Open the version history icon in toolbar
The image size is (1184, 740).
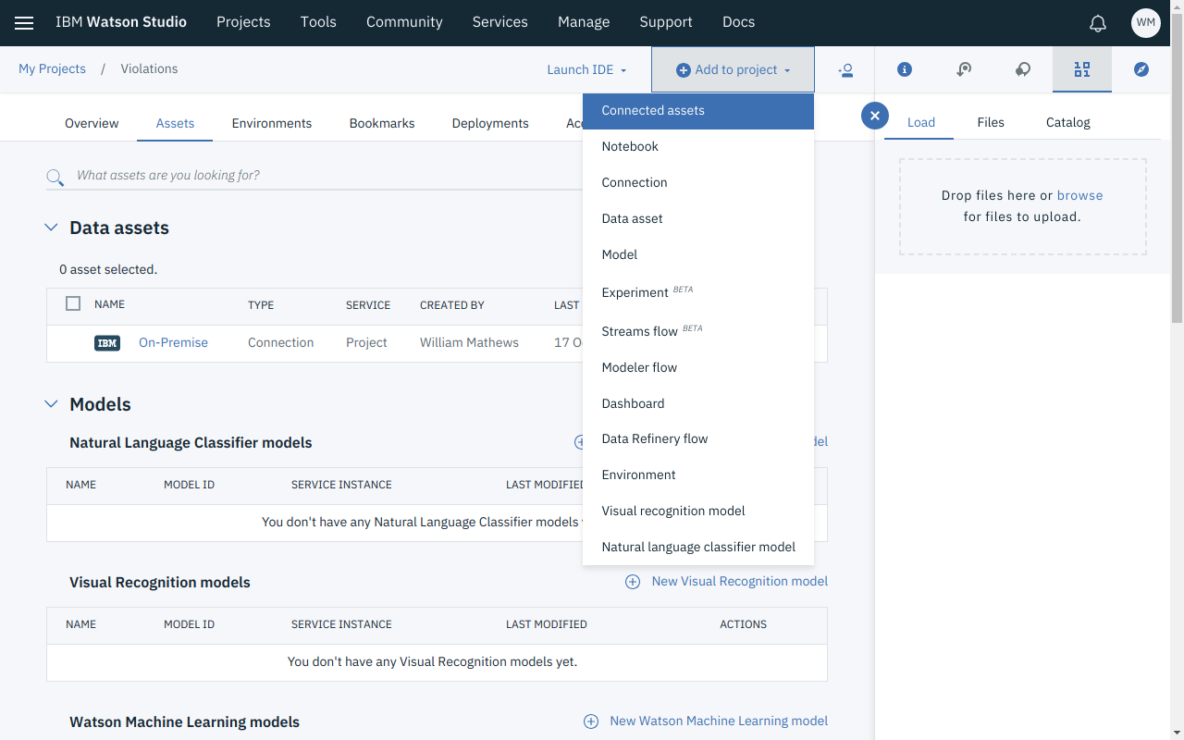click(x=964, y=69)
